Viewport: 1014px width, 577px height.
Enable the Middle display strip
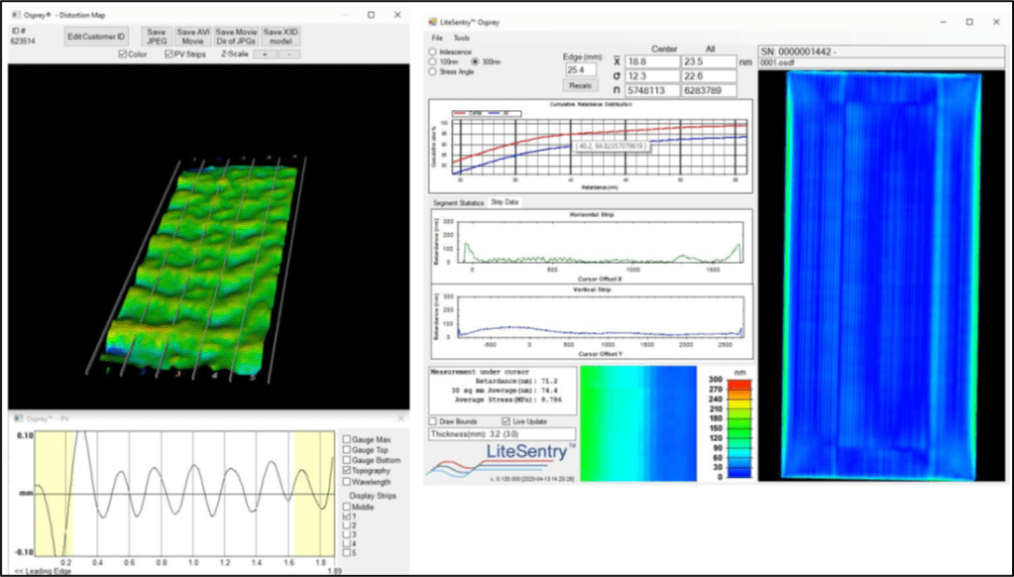coord(347,507)
